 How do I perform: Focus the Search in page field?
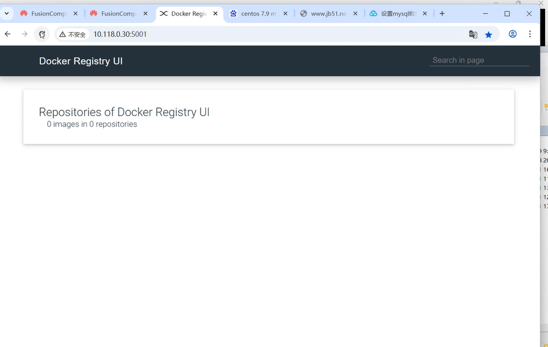point(478,60)
